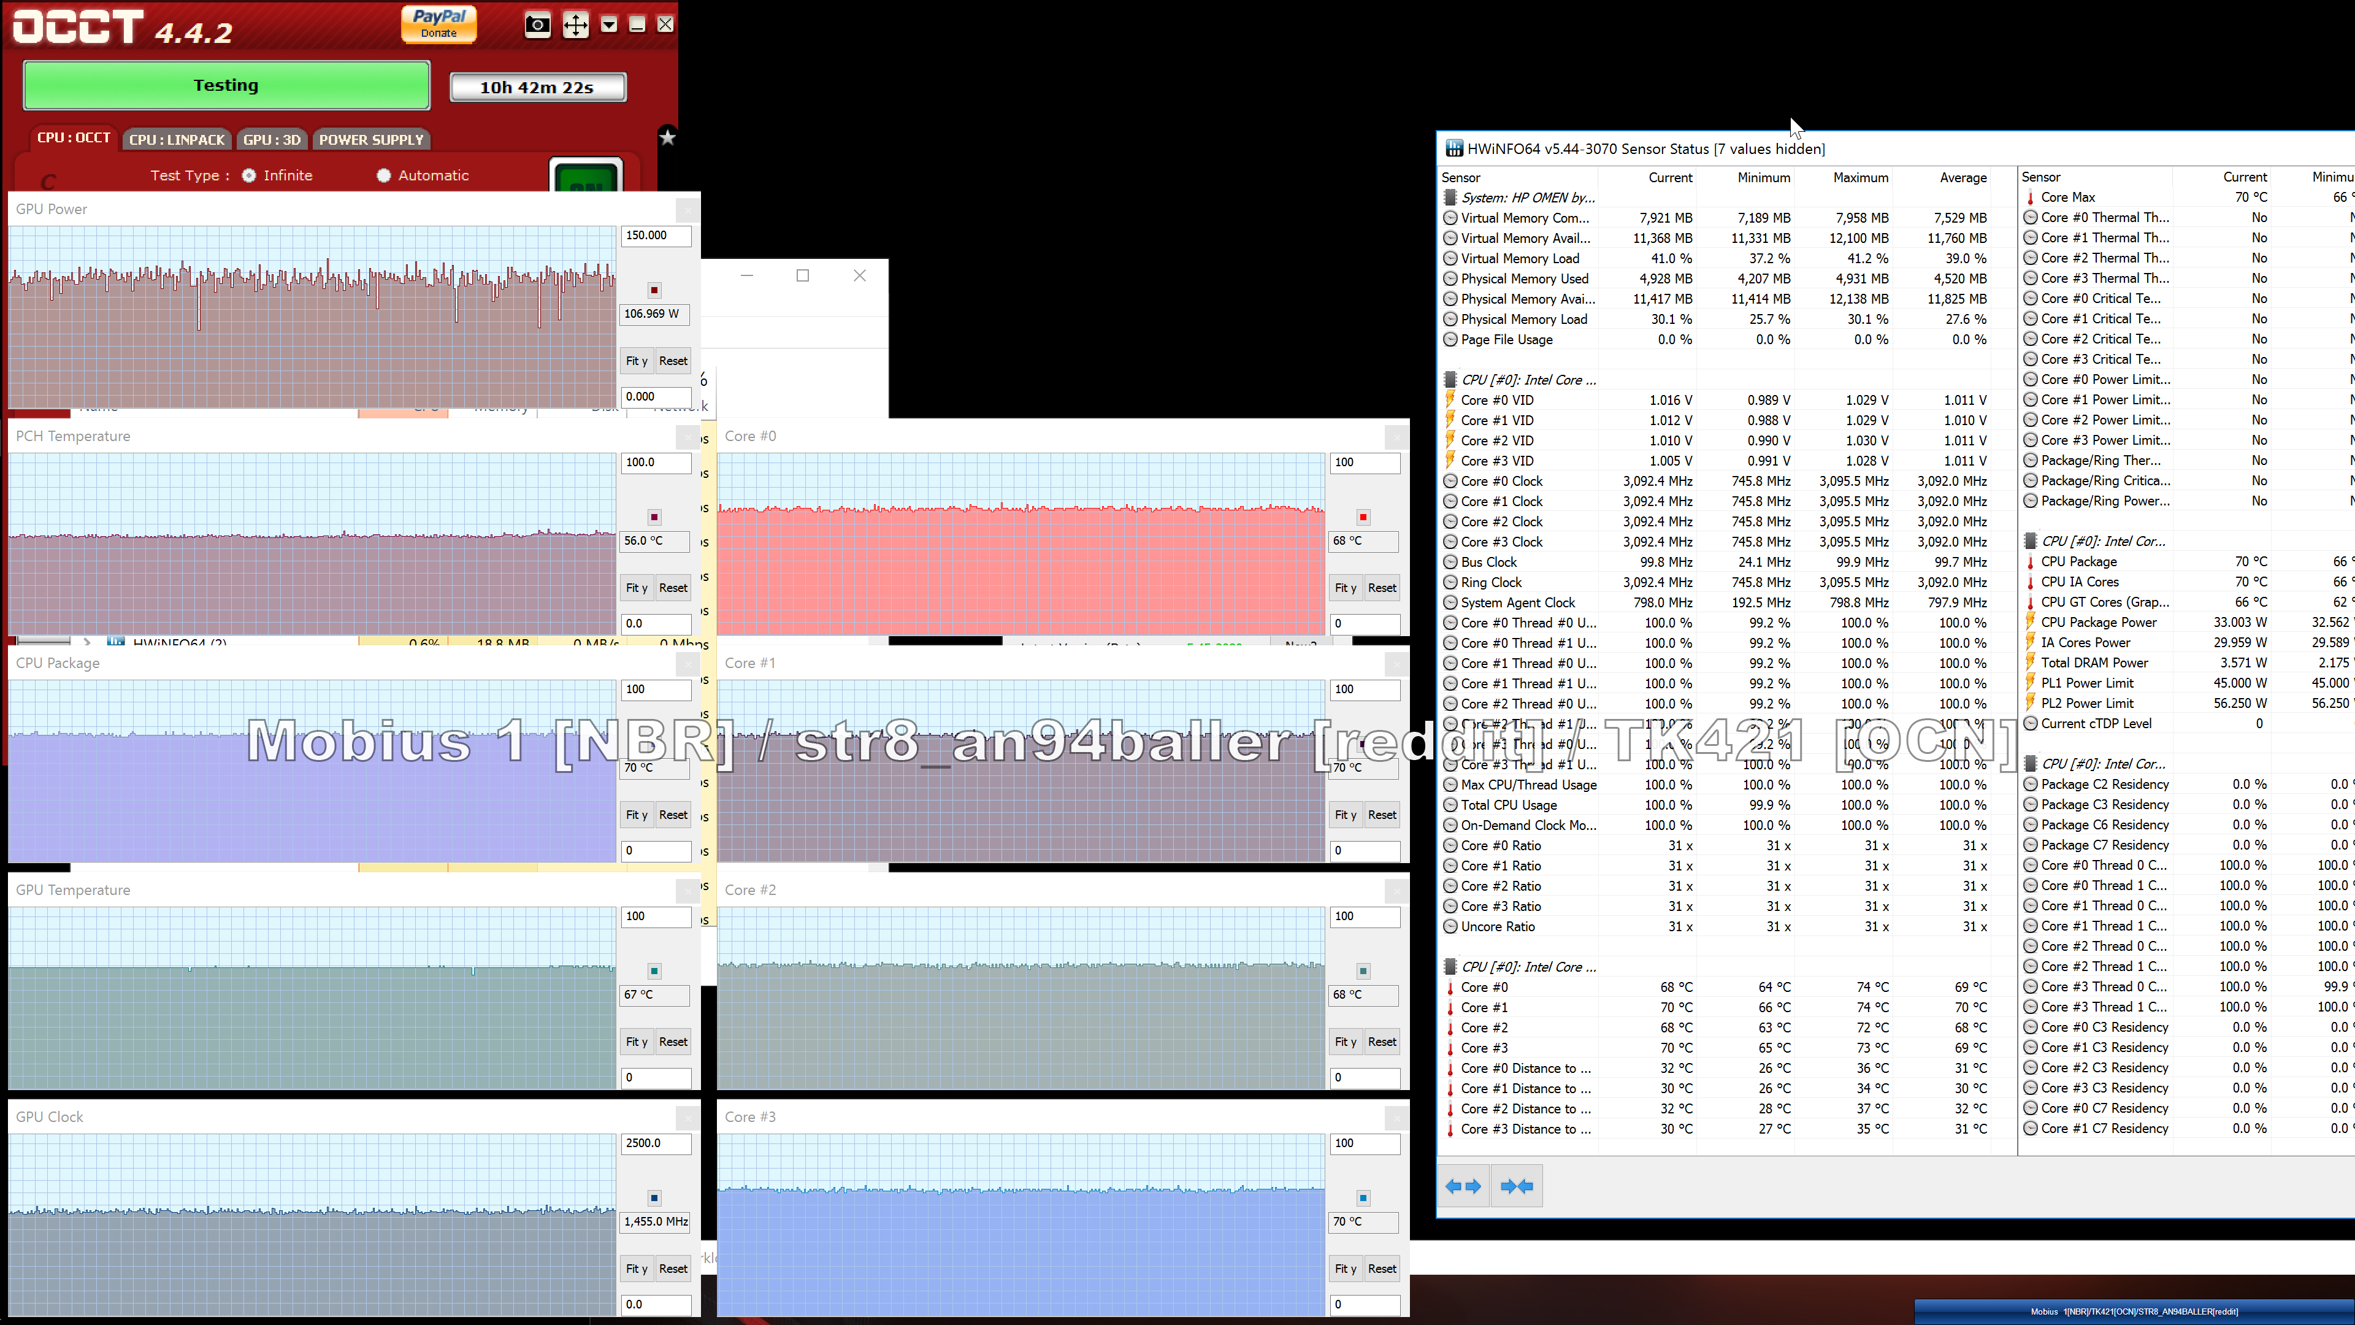Switch to the CPU : OCCT tab
The width and height of the screenshot is (2355, 1325).
coord(73,138)
